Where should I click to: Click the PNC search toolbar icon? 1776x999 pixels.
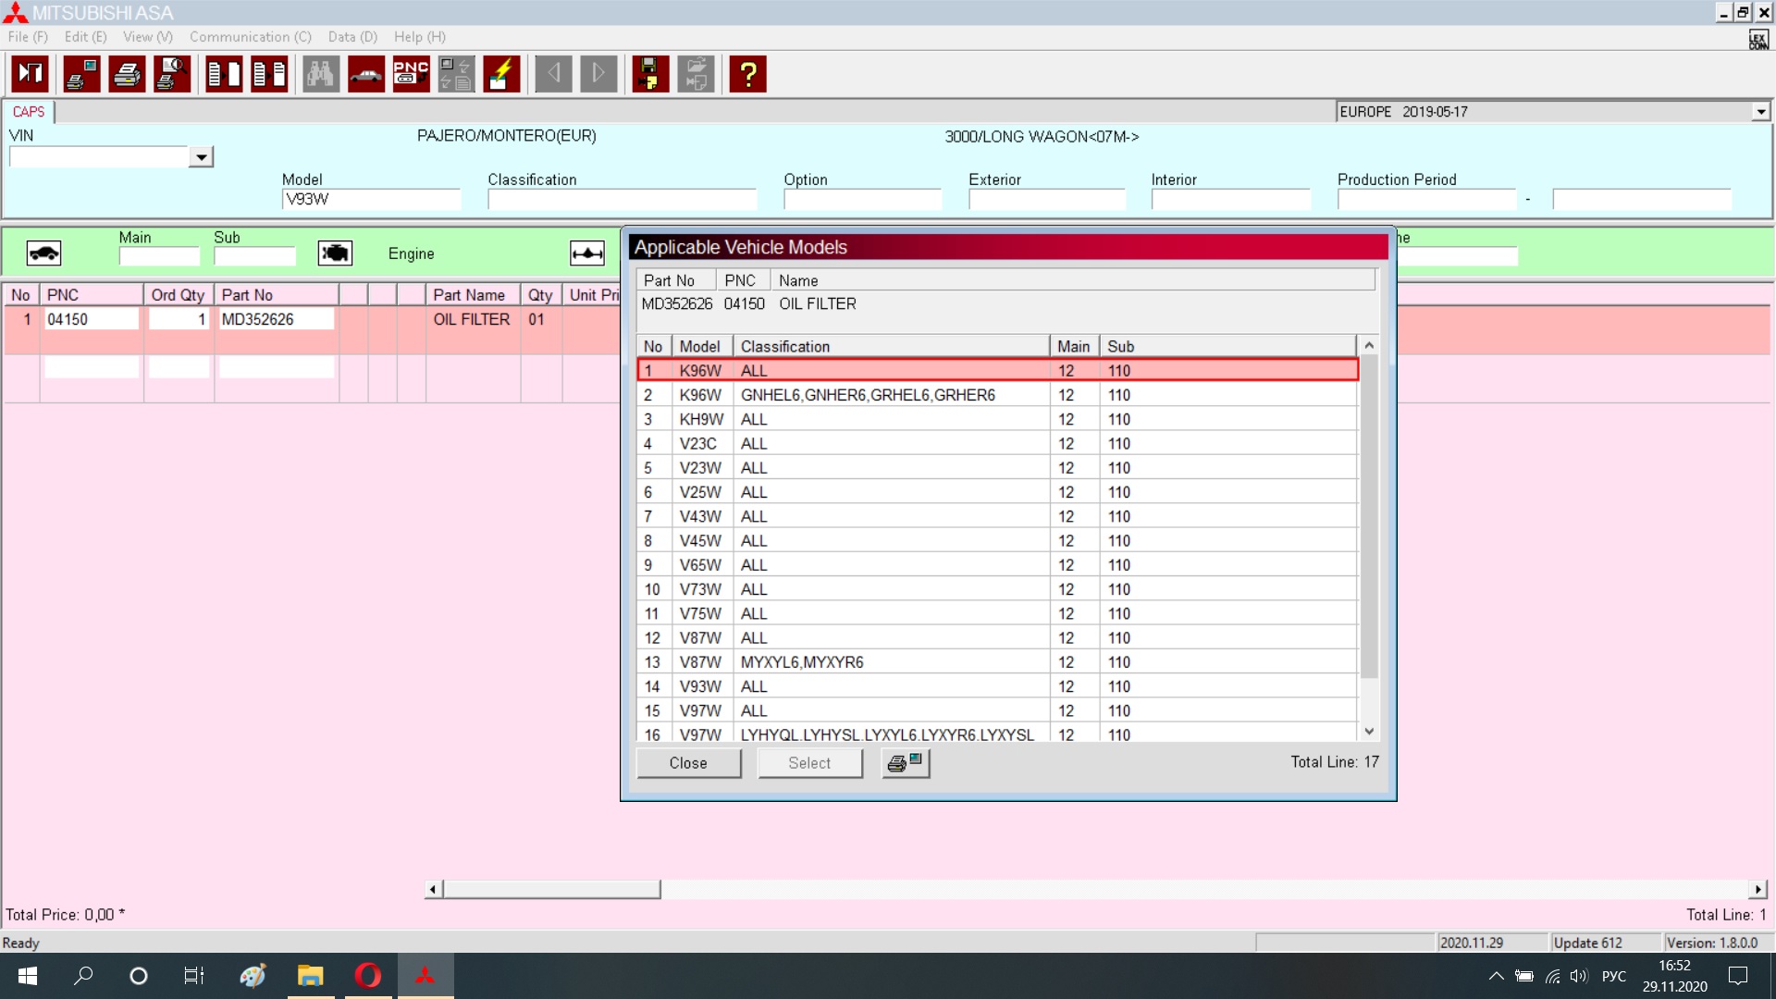pyautogui.click(x=411, y=74)
